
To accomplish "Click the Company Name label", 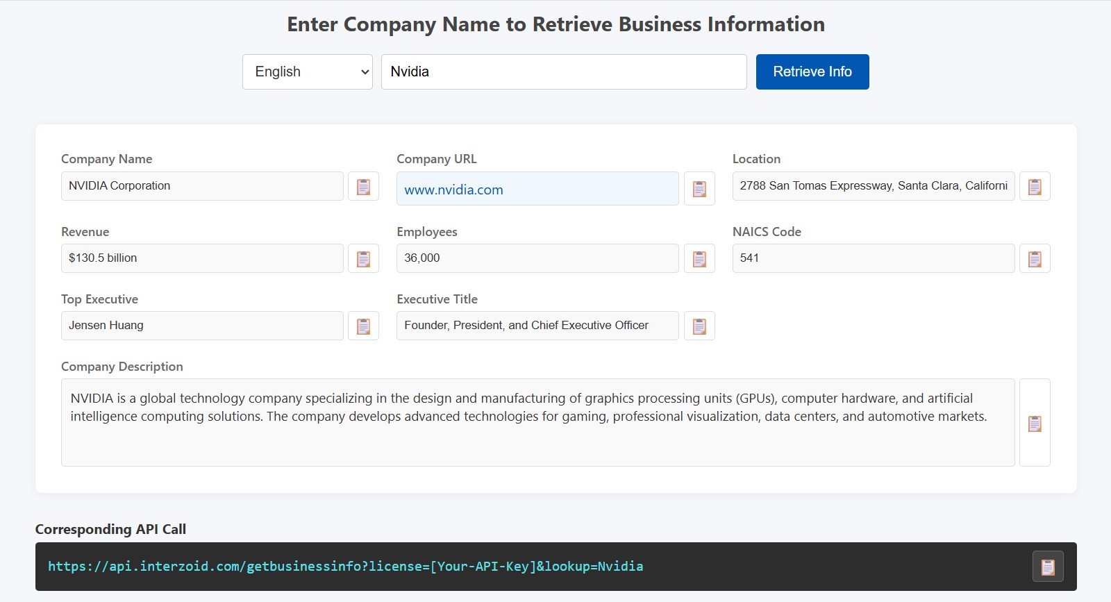I will coord(106,159).
